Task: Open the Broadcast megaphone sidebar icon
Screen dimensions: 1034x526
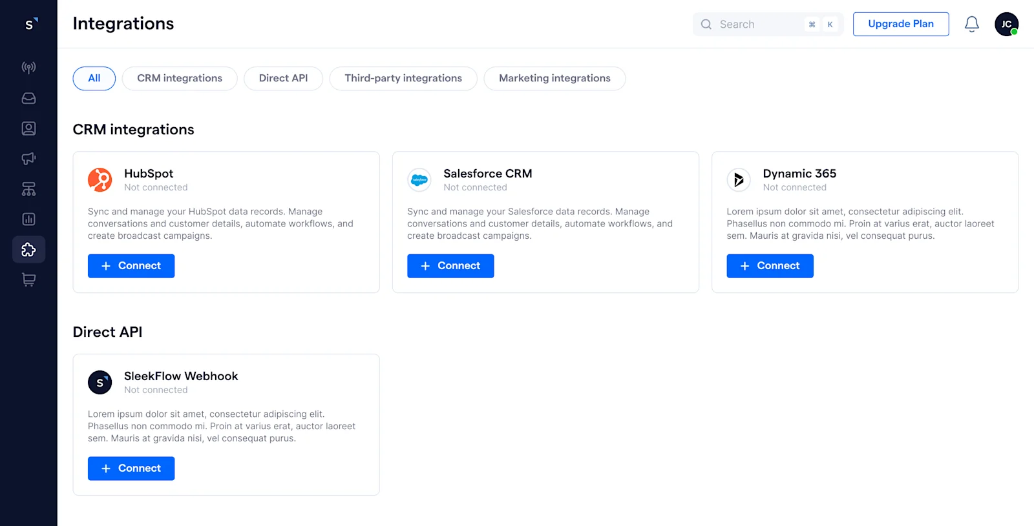Action: (x=28, y=158)
